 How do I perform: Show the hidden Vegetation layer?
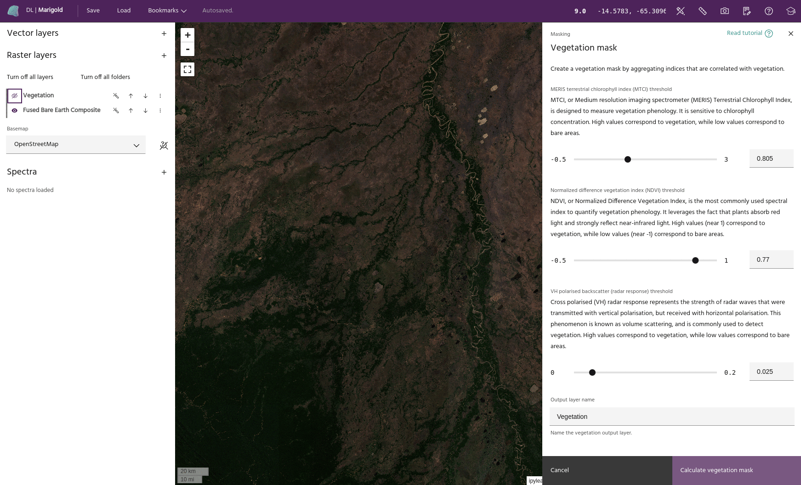[15, 96]
